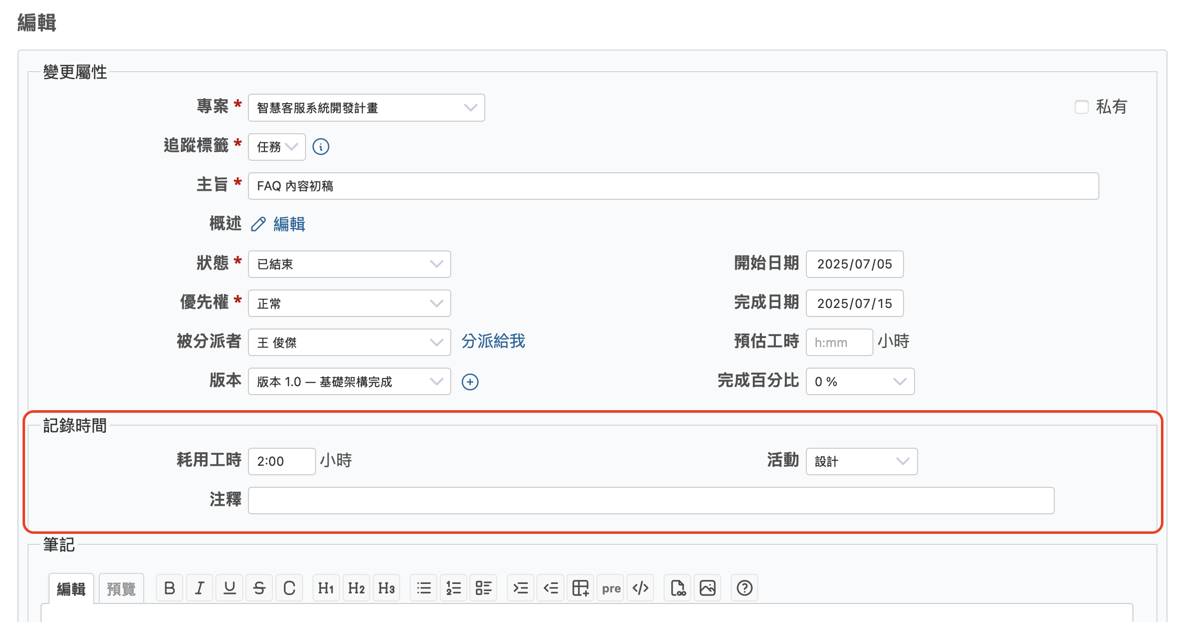Insert preformatted text (pre) block
Image resolution: width=1180 pixels, height=622 pixels.
click(x=611, y=588)
